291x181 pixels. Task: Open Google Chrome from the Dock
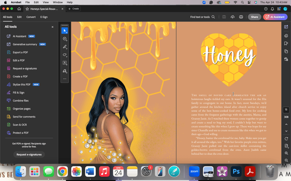click(x=62, y=171)
